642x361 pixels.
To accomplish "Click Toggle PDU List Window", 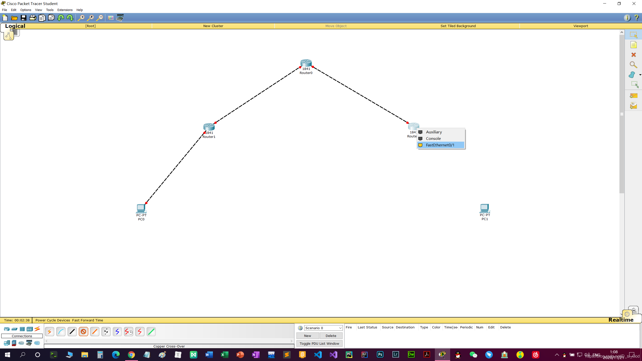I will (x=319, y=343).
